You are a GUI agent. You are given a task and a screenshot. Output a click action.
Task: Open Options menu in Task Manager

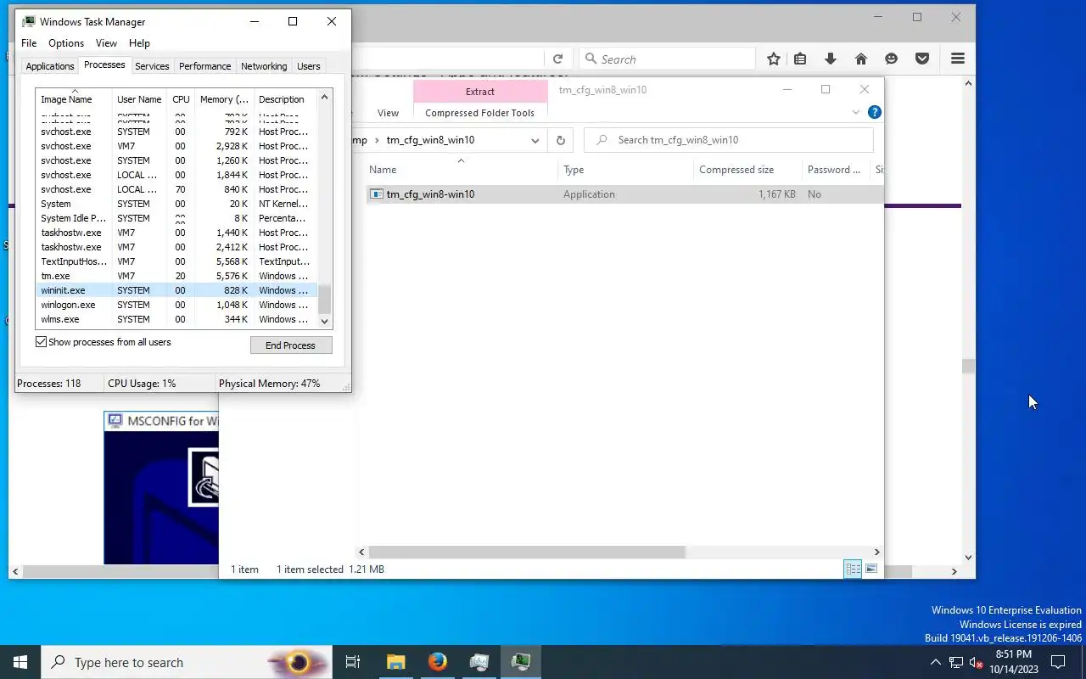click(x=66, y=43)
